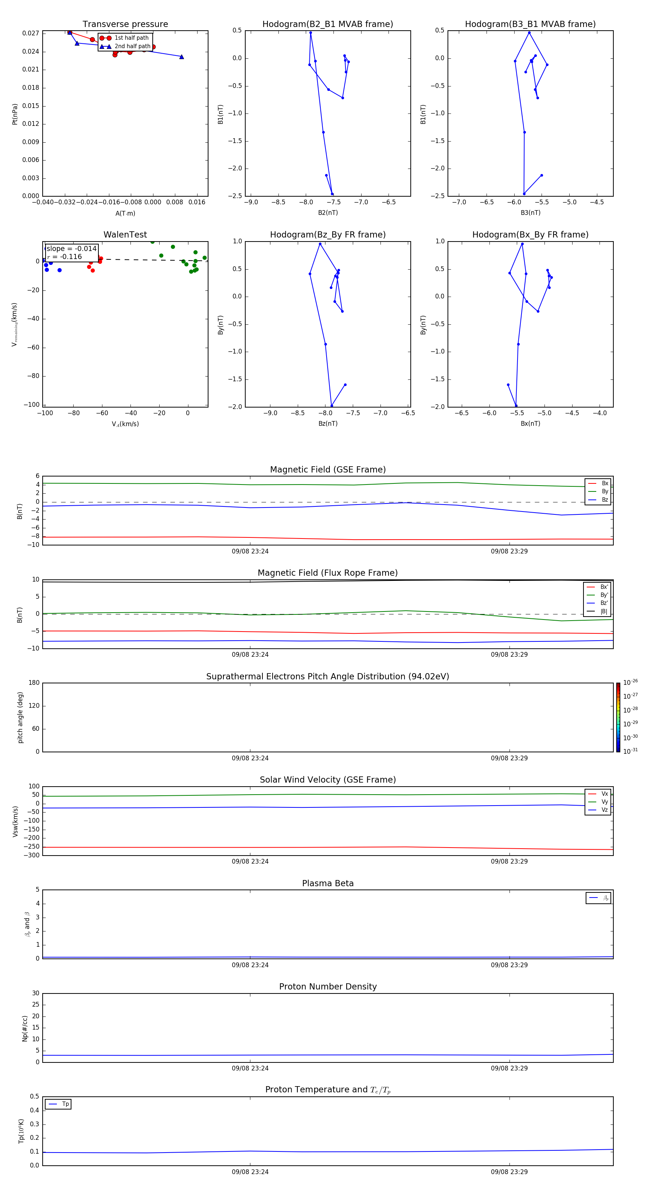Select the 10^-31 colorbar tick label
This screenshot has height=1204, width=656.
click(x=630, y=751)
